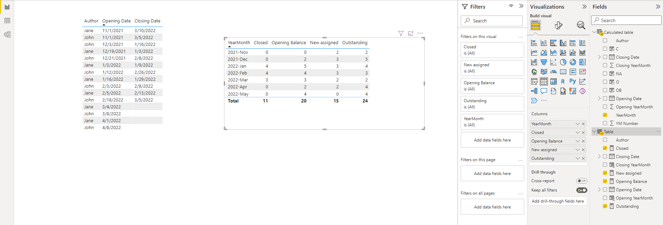Select the Card (123) visualization
Image resolution: width=663 pixels, height=225 pixels.
pyautogui.click(x=563, y=72)
